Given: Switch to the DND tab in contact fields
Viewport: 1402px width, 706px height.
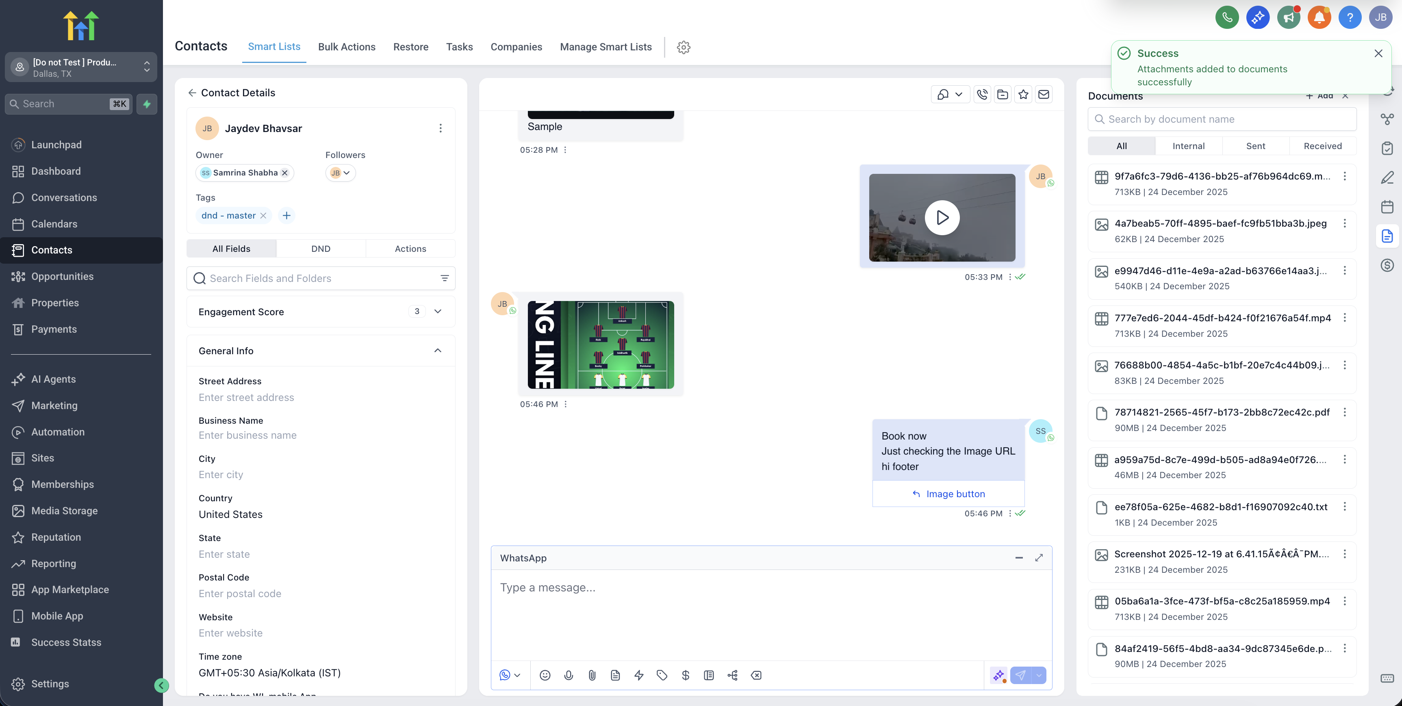Looking at the screenshot, I should 321,249.
